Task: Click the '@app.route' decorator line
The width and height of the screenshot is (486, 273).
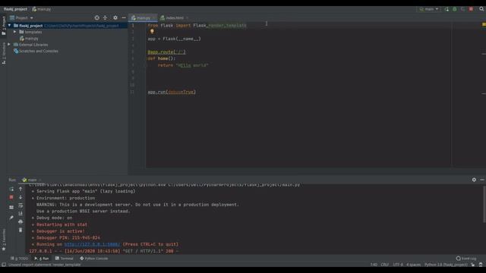Action: click(167, 52)
